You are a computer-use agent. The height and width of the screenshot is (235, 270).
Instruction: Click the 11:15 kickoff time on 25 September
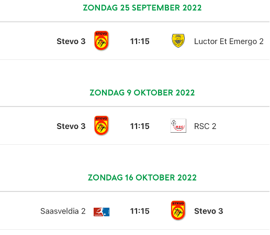(140, 41)
